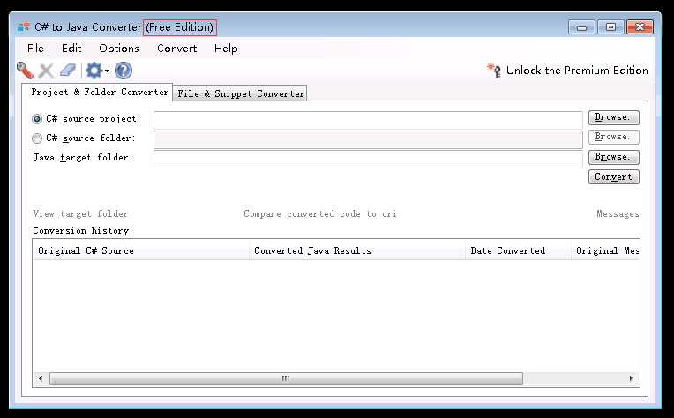Select the C# source project radio button

point(37,119)
